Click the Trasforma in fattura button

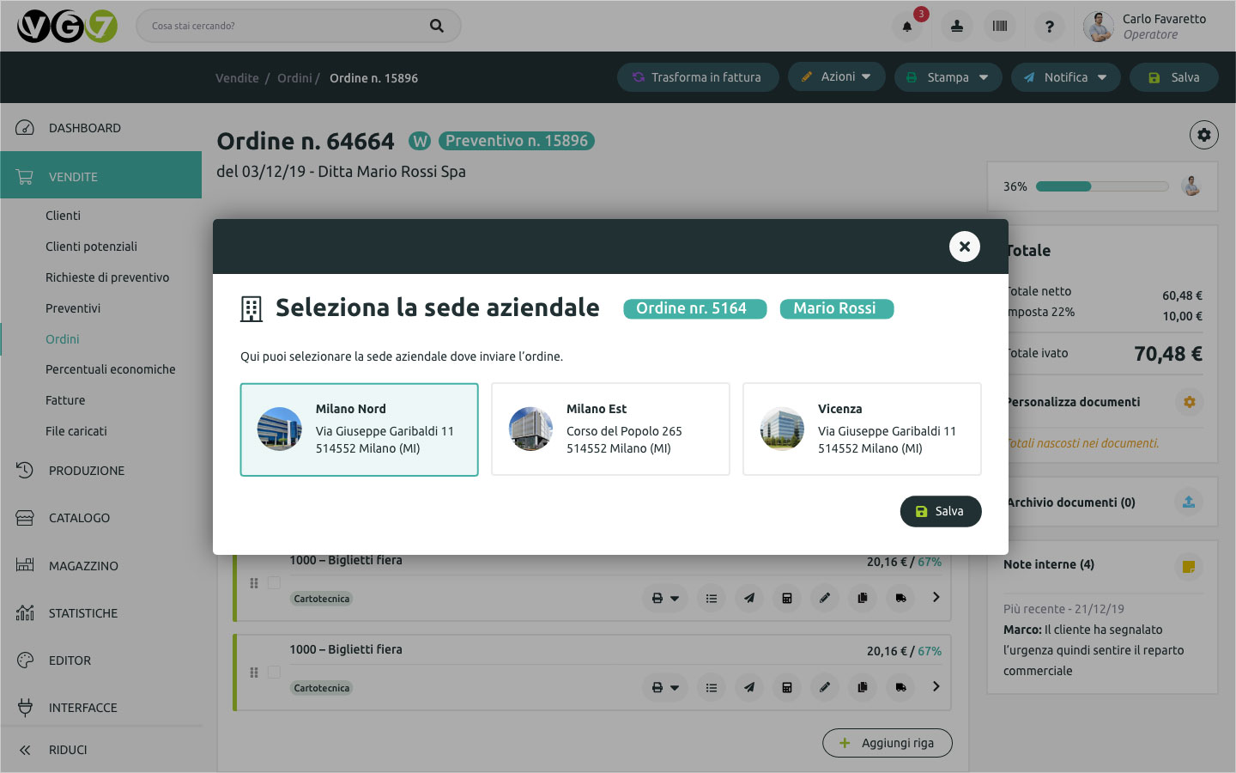697,77
